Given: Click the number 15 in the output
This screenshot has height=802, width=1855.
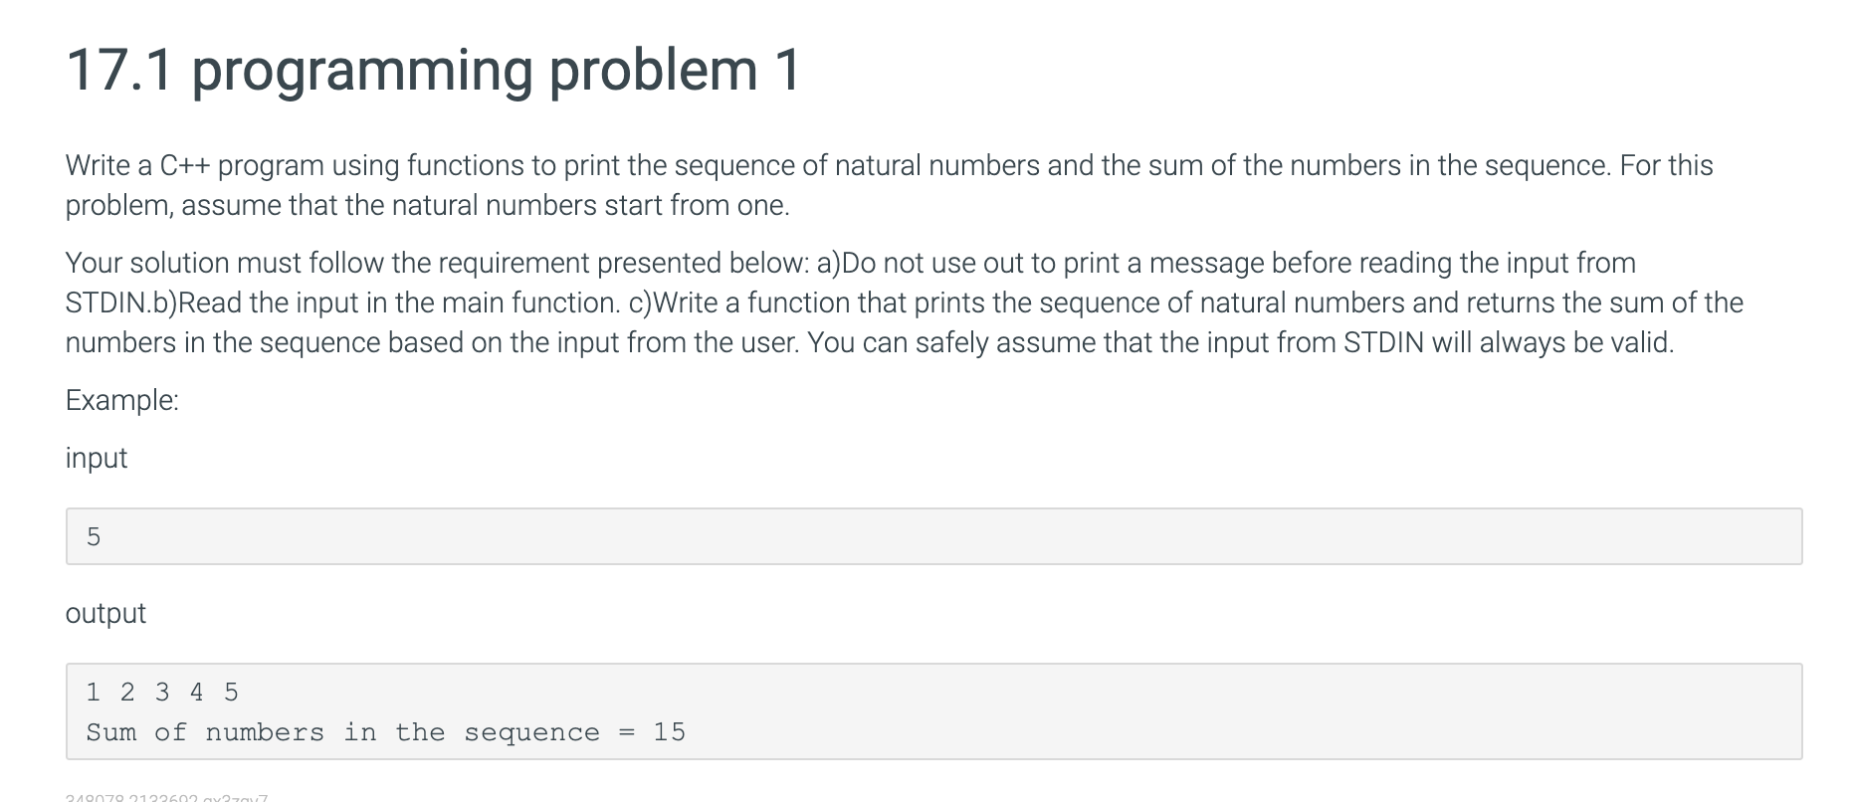Looking at the screenshot, I should tap(670, 732).
